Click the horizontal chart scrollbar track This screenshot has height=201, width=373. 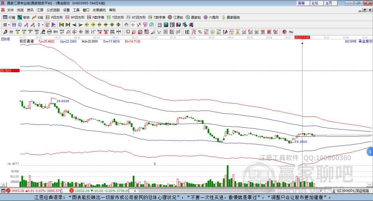click(x=228, y=191)
